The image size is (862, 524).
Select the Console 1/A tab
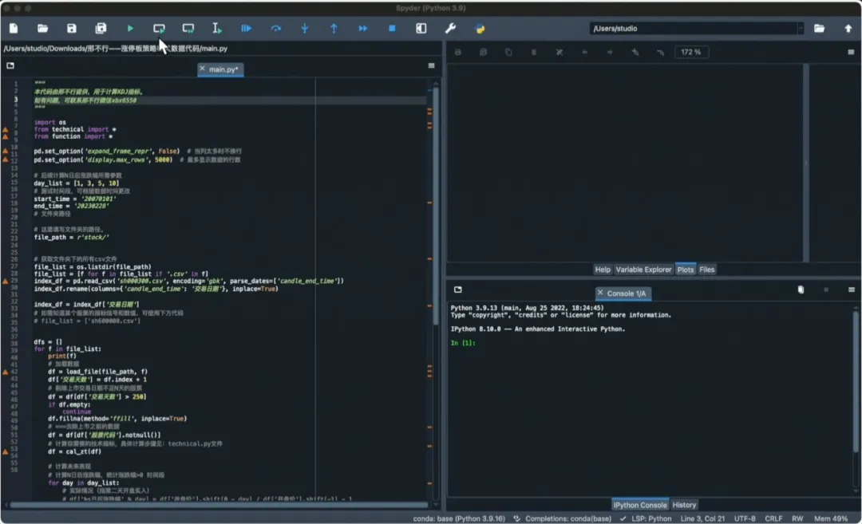pos(624,294)
